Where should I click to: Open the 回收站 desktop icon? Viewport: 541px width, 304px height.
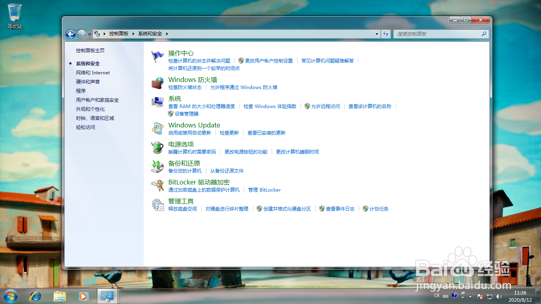[x=15, y=16]
